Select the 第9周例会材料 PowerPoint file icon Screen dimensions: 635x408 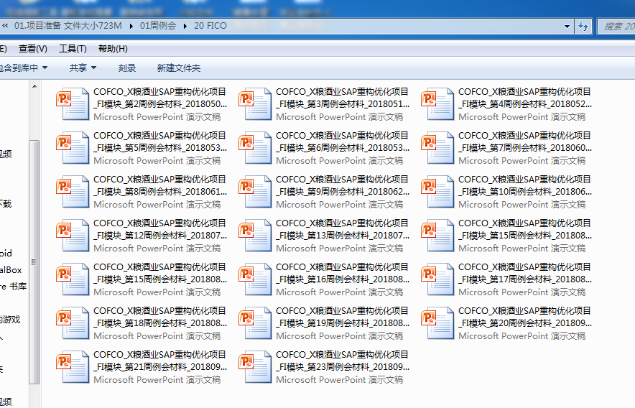point(255,191)
